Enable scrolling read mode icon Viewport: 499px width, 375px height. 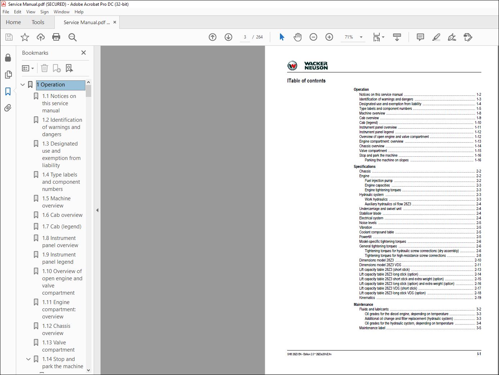coord(397,37)
